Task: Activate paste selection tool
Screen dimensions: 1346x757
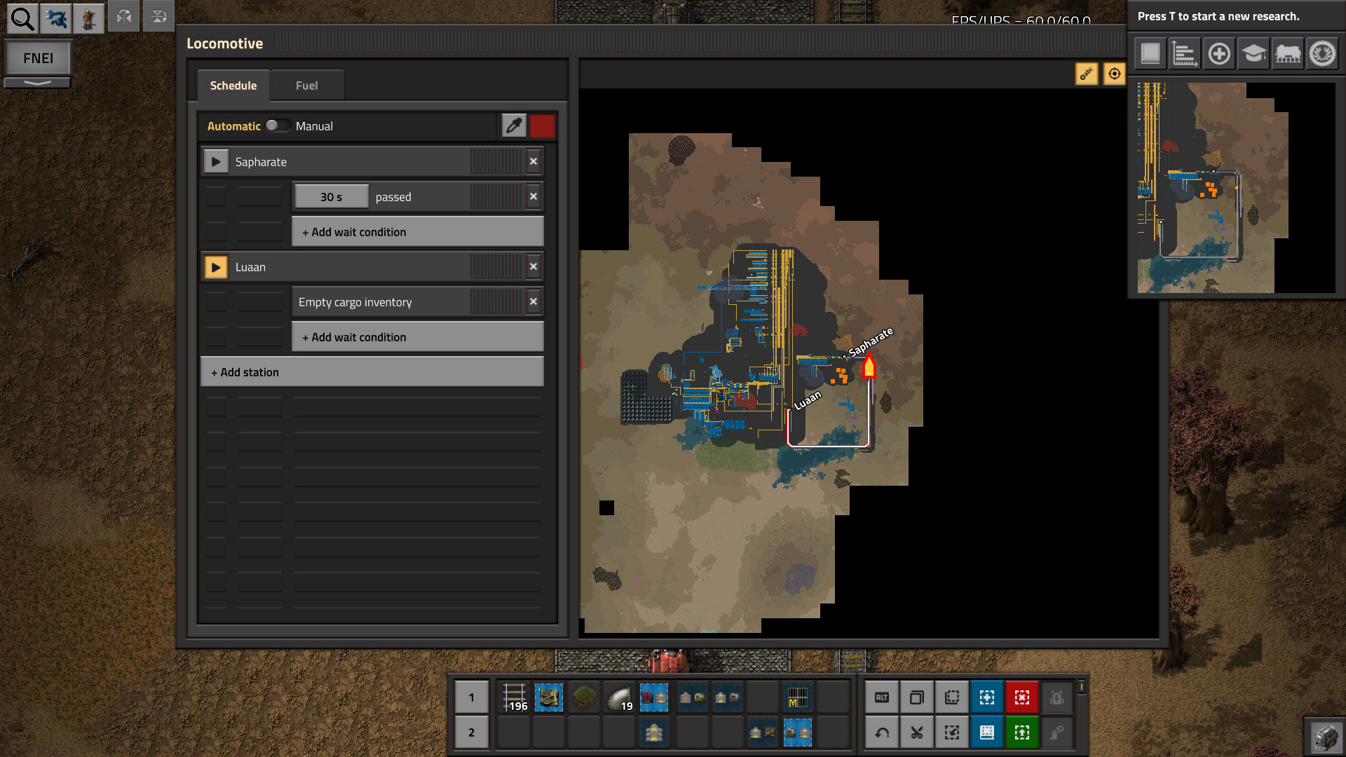Action: 952,697
